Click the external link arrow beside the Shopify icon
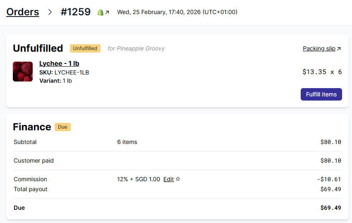Image resolution: width=352 pixels, height=223 pixels. point(107,12)
